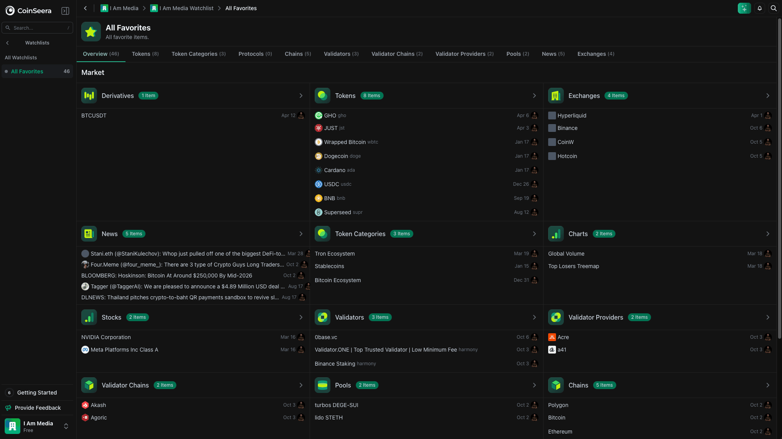Image resolution: width=782 pixels, height=439 pixels.
Task: Open BLOOMBERG Hoskinson news headline
Action: (167, 275)
